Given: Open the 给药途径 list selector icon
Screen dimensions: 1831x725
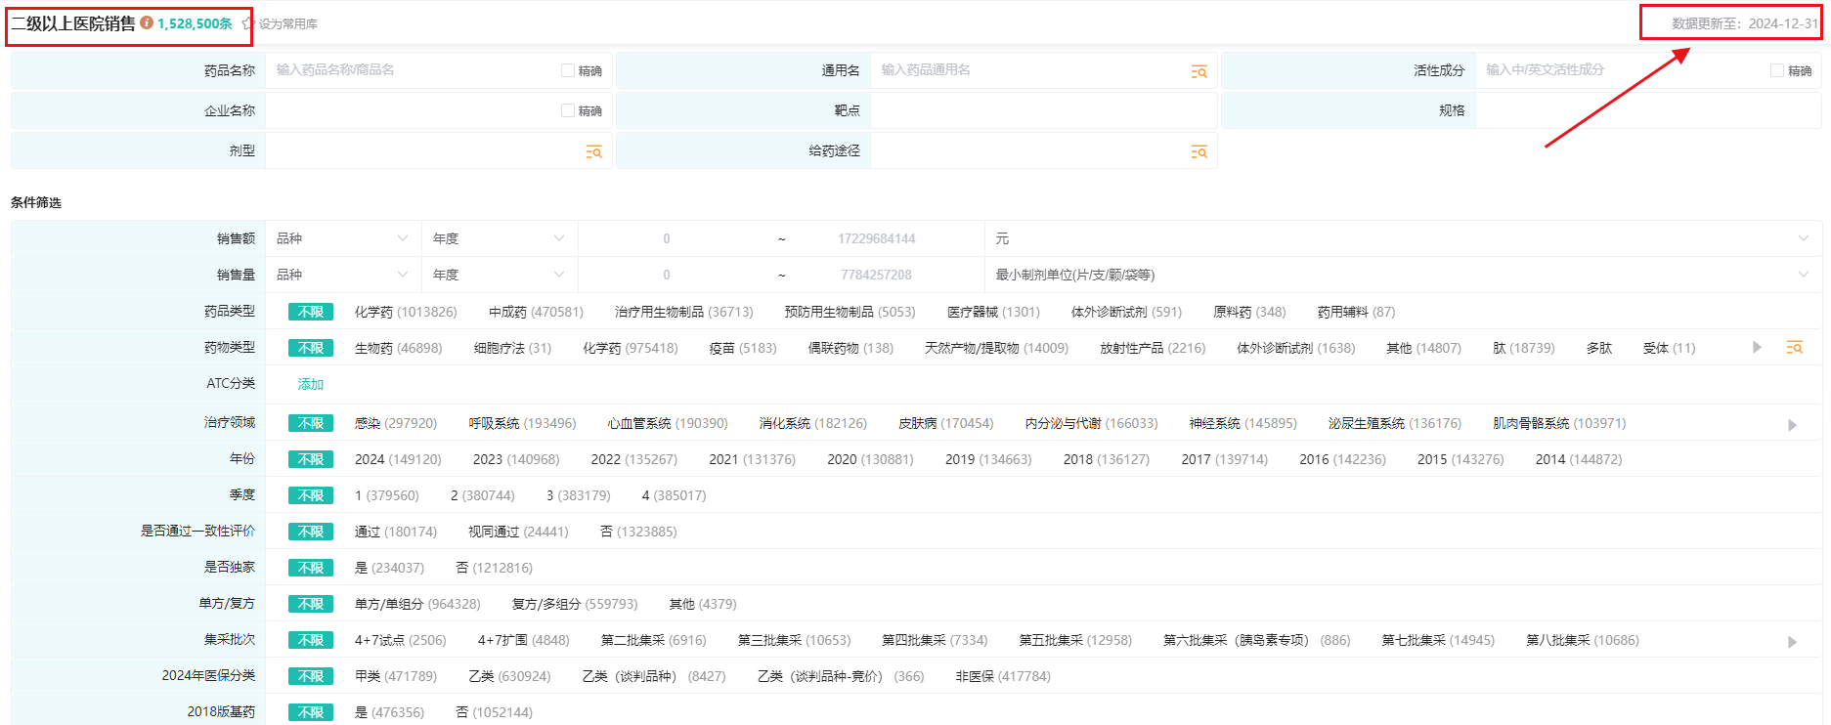Looking at the screenshot, I should coord(1199,151).
